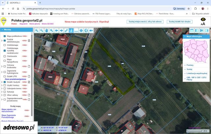The height and width of the screenshot is (134, 211).
Task: Uncheck the Podział administracyjny layer
Action: pyautogui.click(x=5, y=41)
